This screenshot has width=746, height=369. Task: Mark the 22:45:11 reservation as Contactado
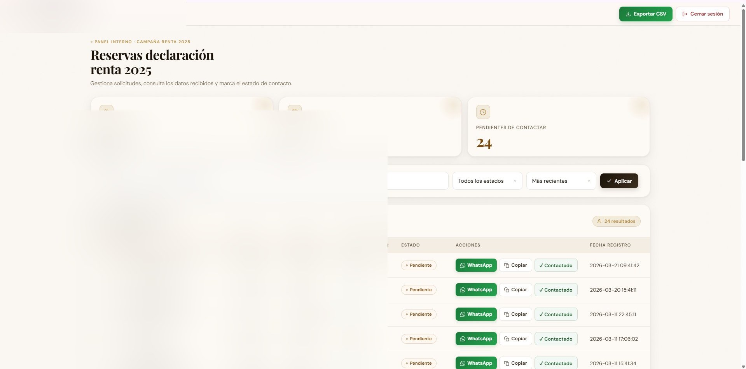(x=556, y=314)
